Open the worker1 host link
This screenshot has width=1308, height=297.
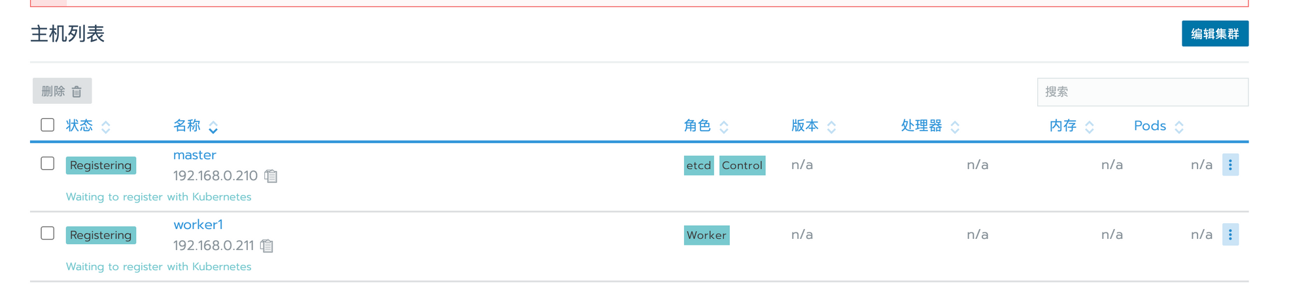[198, 225]
